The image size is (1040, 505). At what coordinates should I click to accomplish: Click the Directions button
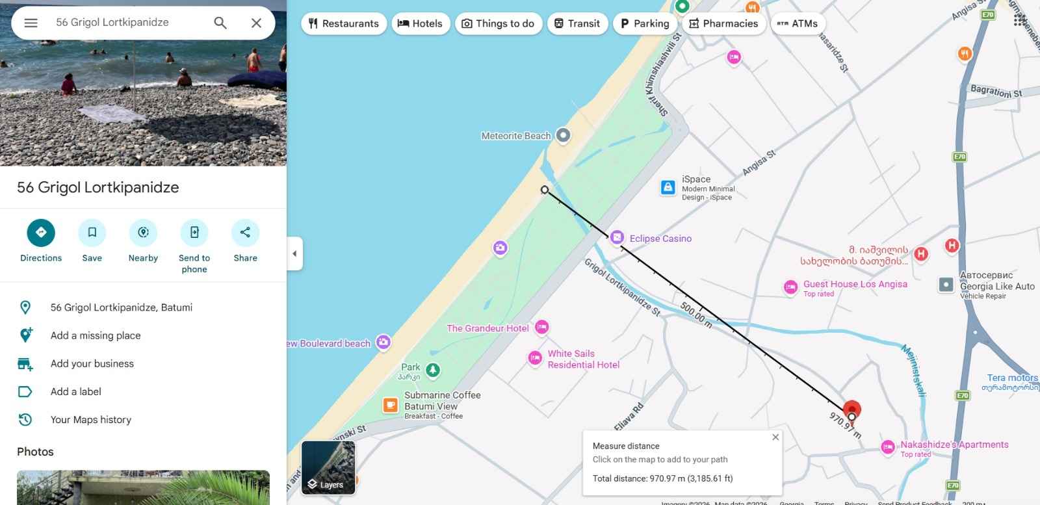41,233
